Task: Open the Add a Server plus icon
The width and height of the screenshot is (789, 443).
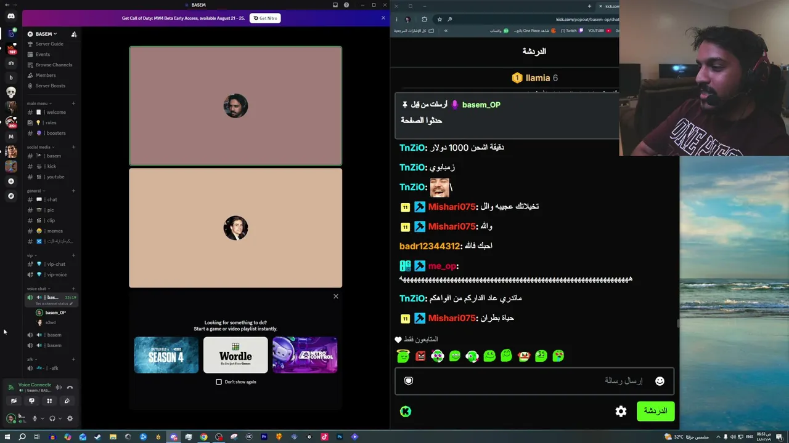Action: pos(10,181)
